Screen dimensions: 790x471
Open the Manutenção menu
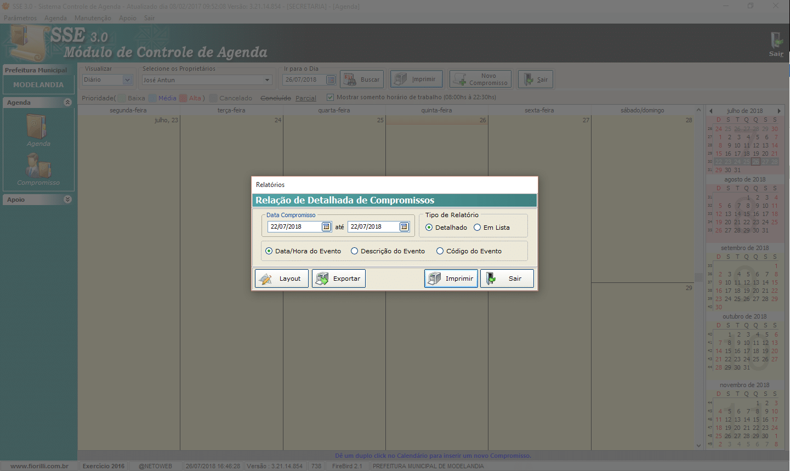tap(93, 18)
